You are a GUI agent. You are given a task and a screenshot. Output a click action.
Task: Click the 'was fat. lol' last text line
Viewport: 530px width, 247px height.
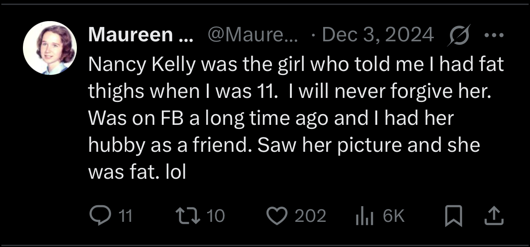(x=137, y=172)
